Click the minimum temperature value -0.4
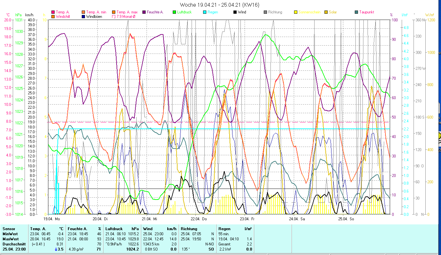 pos(60,234)
